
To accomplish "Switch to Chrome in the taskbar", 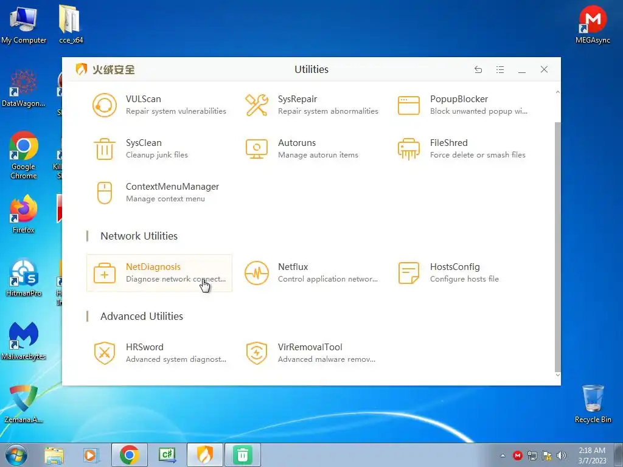I will (129, 455).
